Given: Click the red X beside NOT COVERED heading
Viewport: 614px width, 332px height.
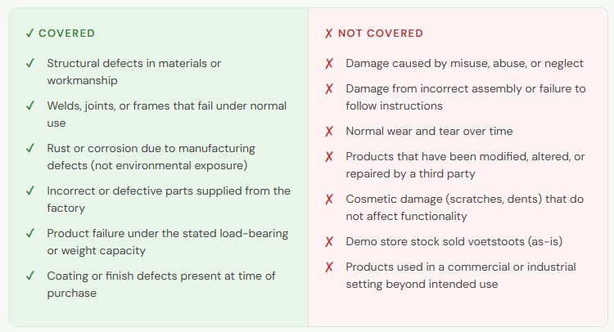Looking at the screenshot, I should click(329, 34).
